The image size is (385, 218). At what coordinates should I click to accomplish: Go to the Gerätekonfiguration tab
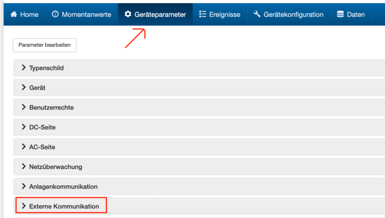tap(294, 14)
